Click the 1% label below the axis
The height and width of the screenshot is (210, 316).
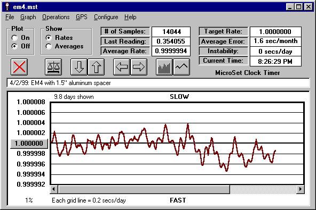pyautogui.click(x=29, y=200)
